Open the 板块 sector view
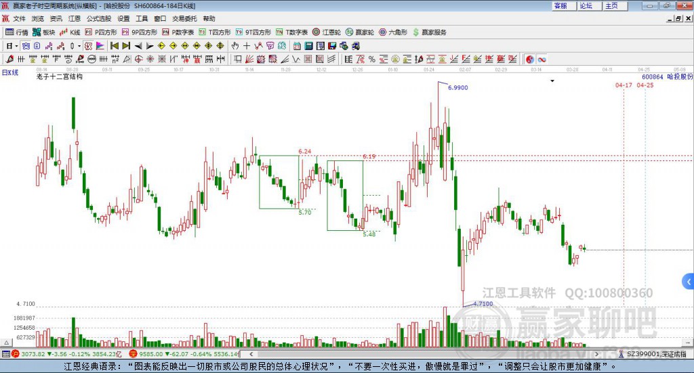 (x=44, y=32)
